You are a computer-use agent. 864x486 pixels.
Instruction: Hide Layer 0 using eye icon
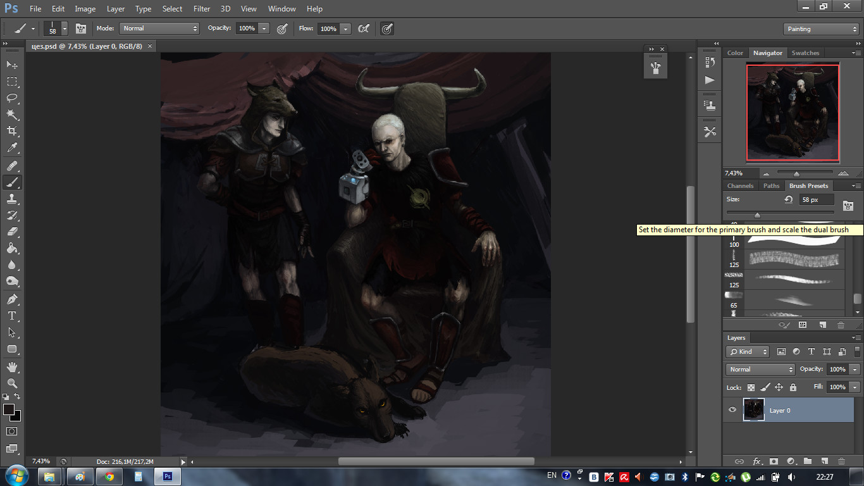(732, 410)
